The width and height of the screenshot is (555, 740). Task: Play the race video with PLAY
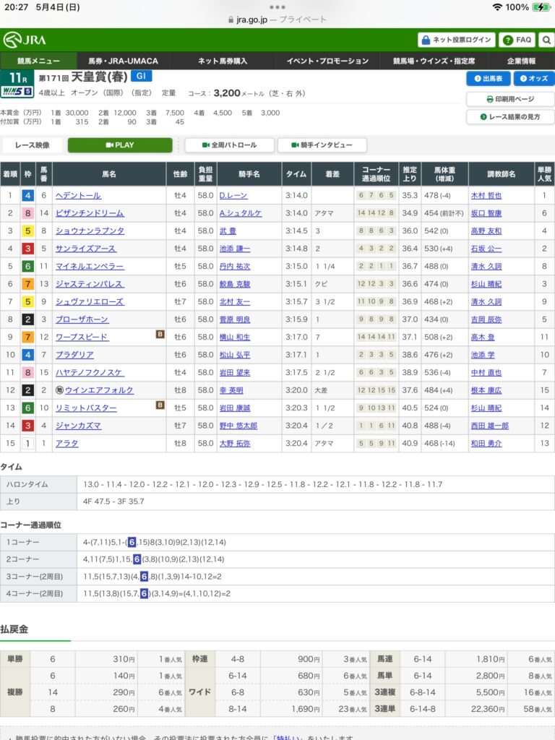pyautogui.click(x=120, y=145)
